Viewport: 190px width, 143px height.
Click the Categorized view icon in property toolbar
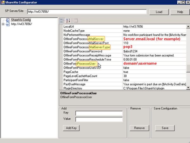click(62, 21)
